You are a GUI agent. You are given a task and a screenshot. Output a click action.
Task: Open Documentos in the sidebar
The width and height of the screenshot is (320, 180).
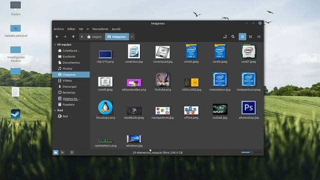click(x=71, y=62)
